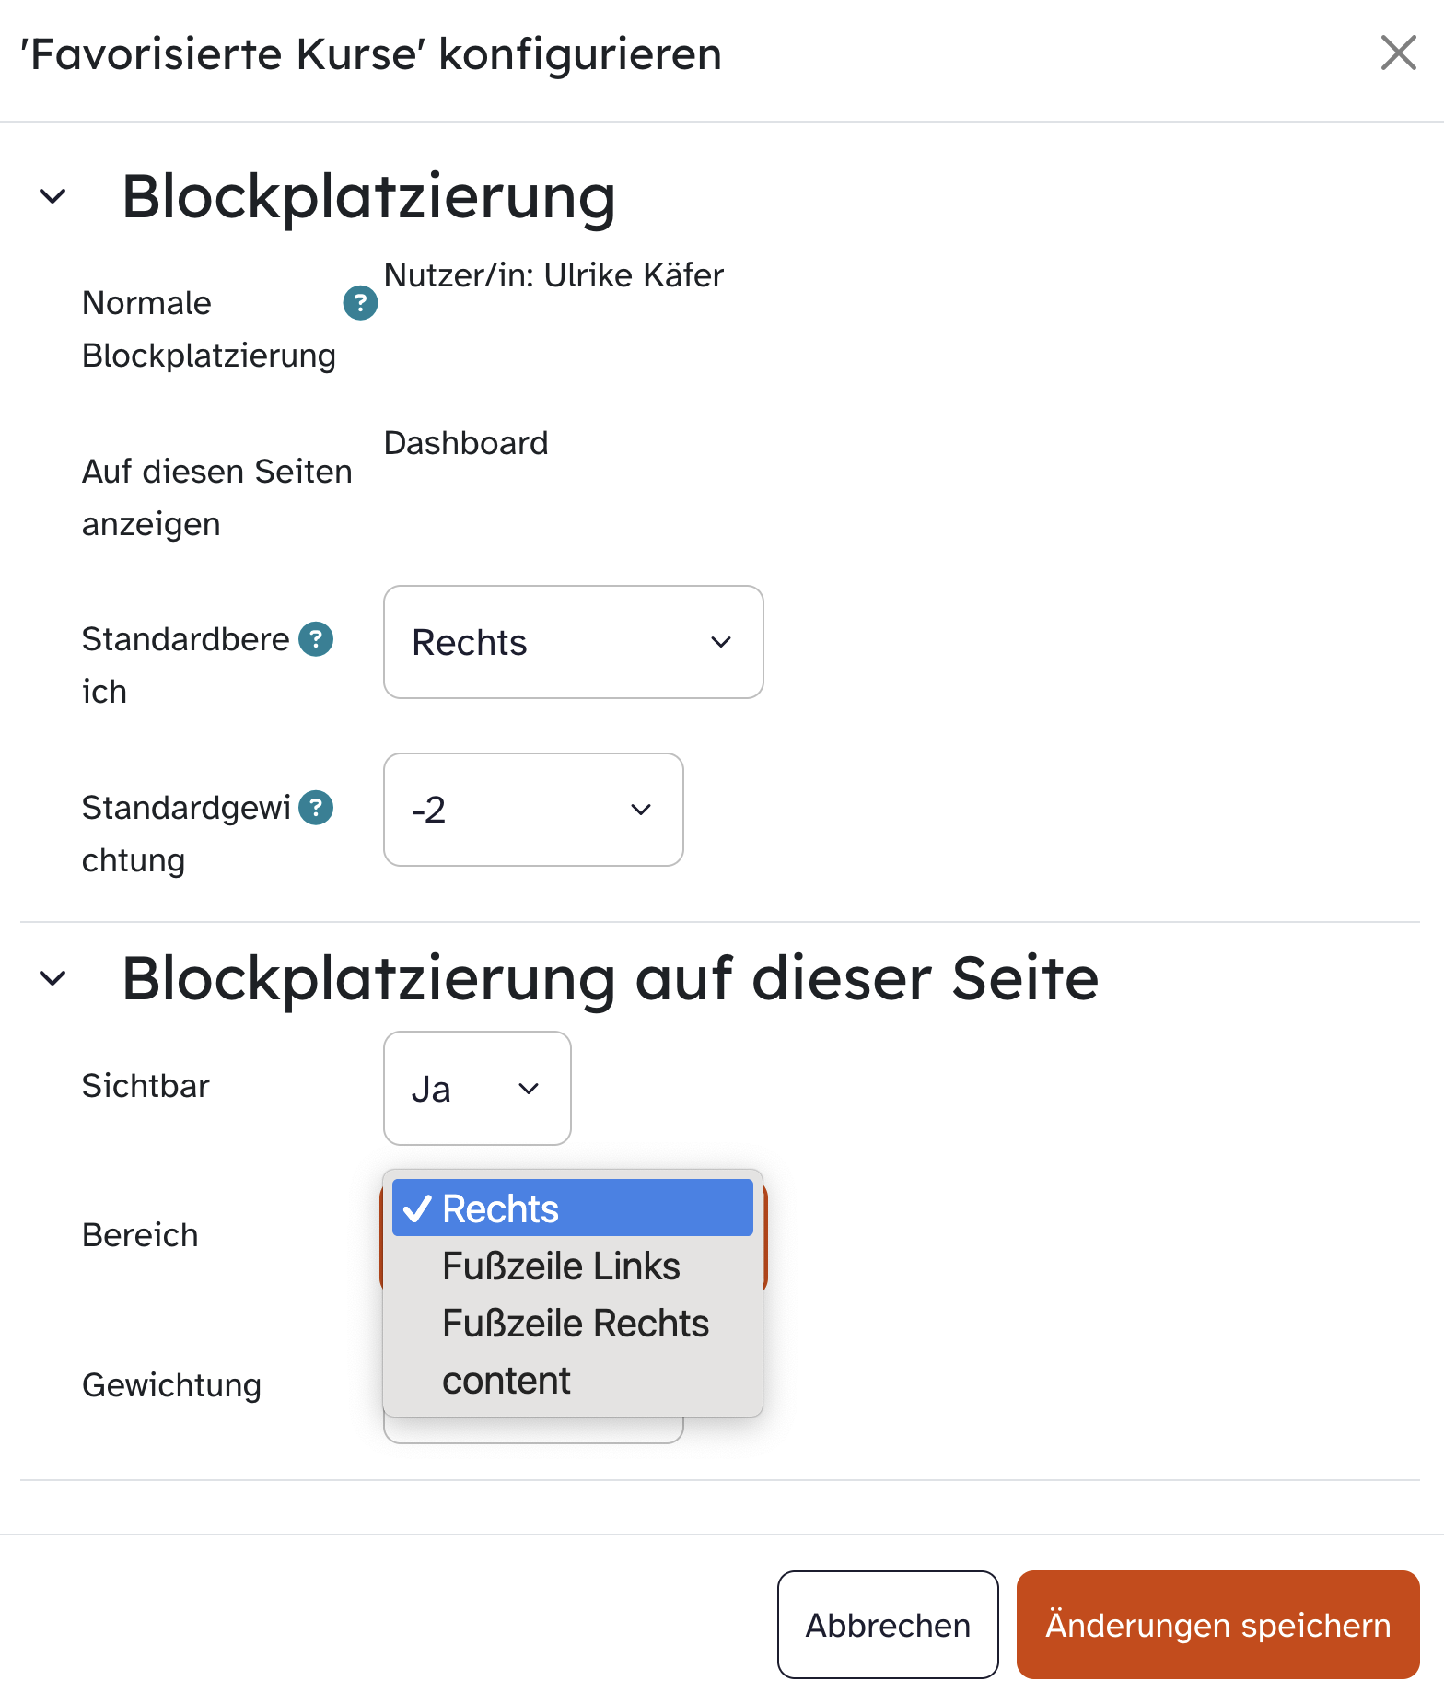Click the 'Blockplatzierung auf dieser Seite' heading text
1444x1704 pixels.
611,977
